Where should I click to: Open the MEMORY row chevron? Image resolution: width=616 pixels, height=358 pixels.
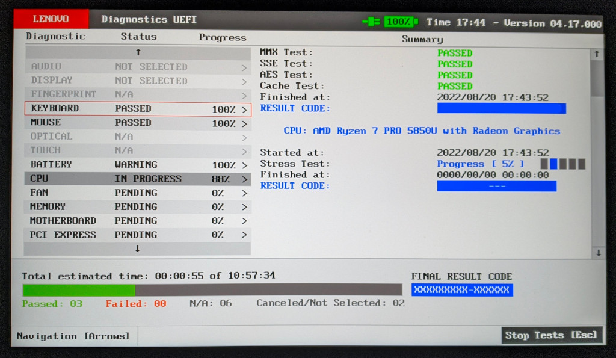pyautogui.click(x=244, y=207)
